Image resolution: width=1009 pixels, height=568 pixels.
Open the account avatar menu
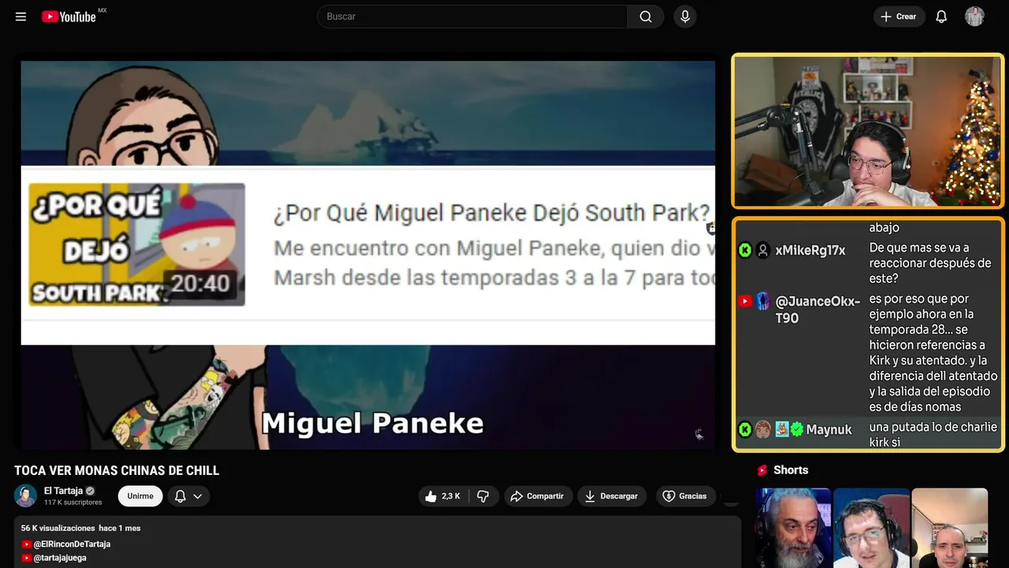tap(974, 17)
